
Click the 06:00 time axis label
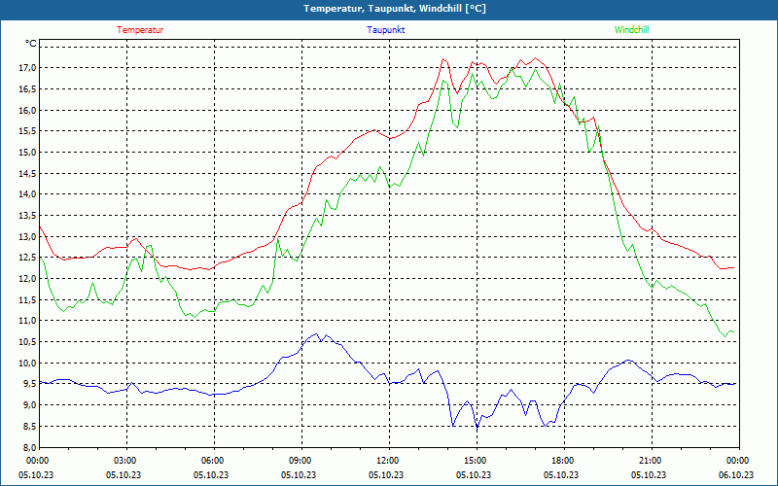[x=214, y=461]
